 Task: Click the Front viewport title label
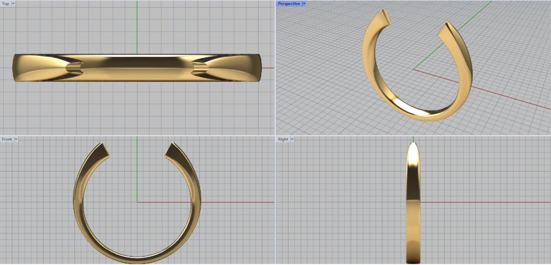click(x=7, y=139)
